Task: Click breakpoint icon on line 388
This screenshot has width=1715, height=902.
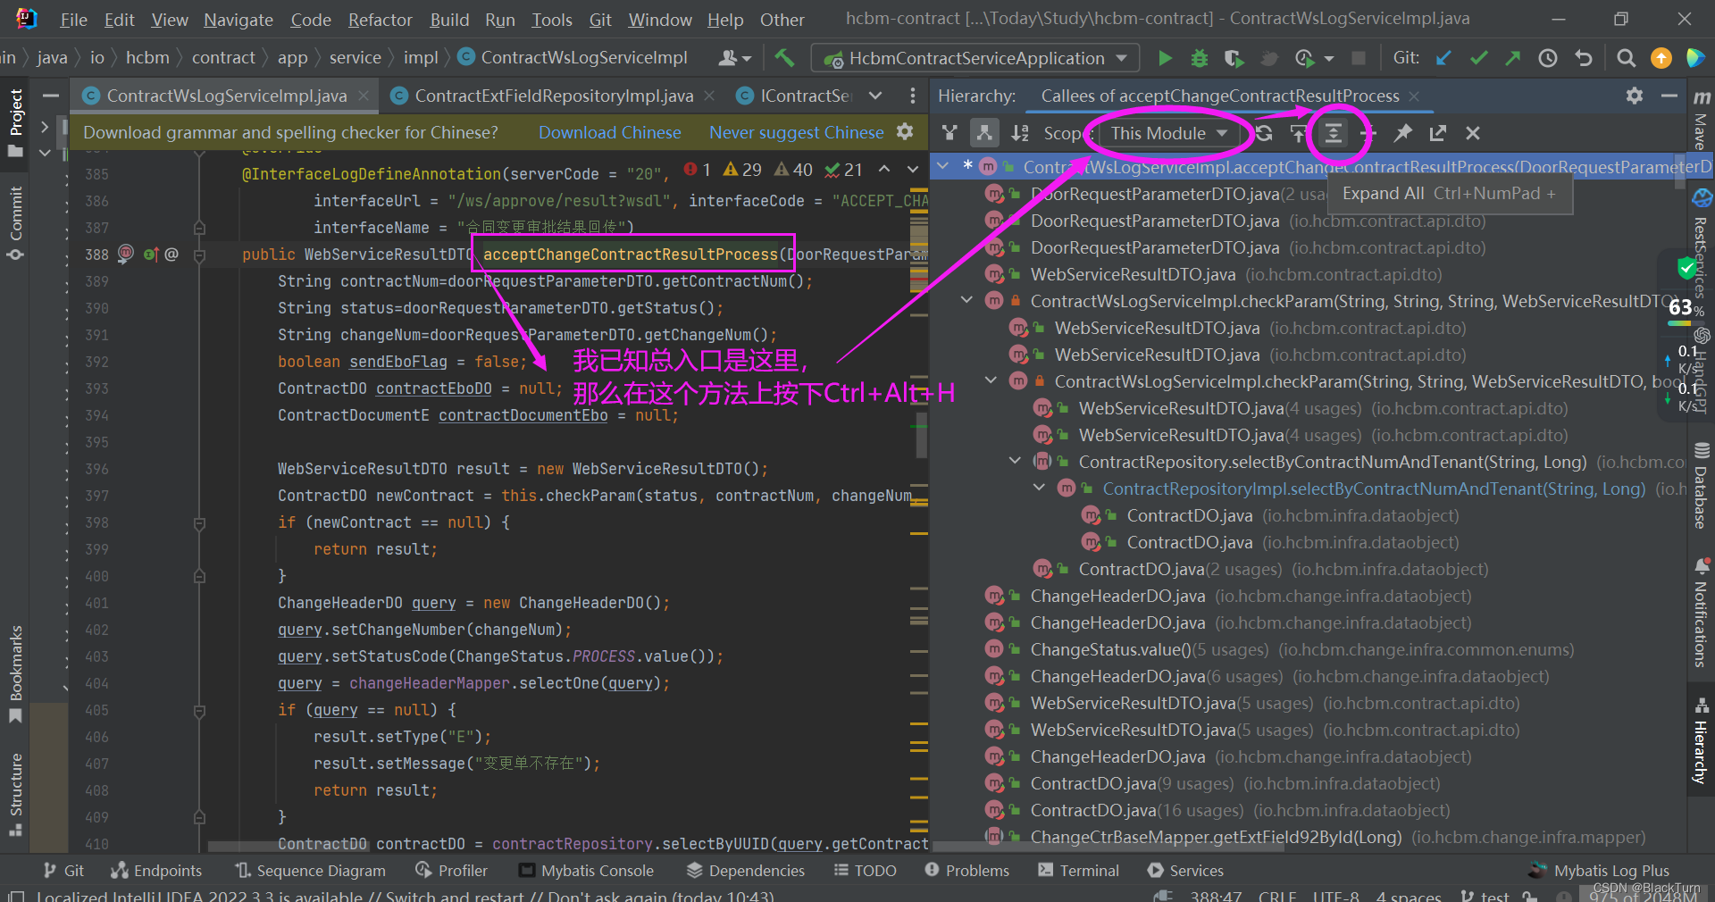Action: (x=126, y=254)
